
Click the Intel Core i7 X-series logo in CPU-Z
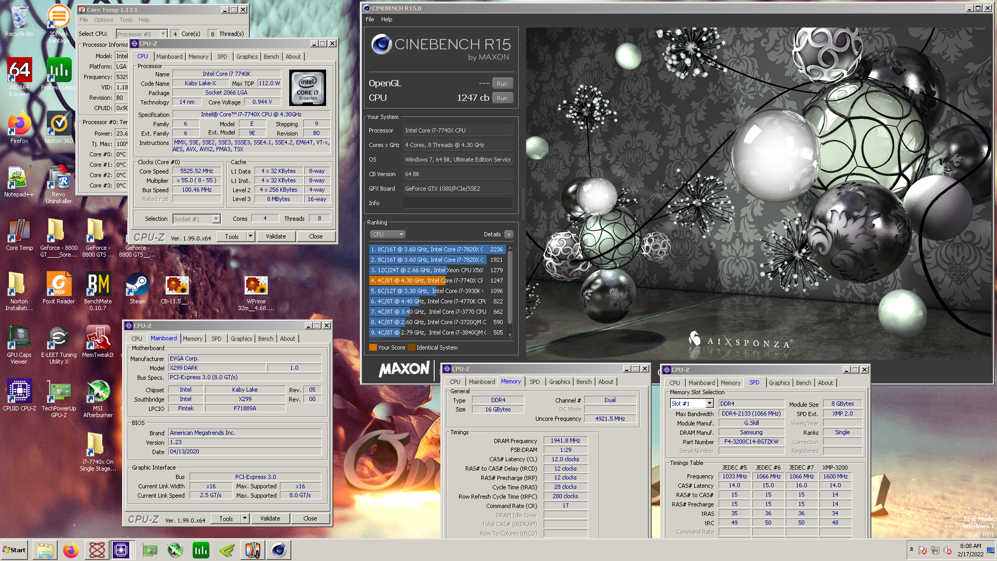coord(307,88)
